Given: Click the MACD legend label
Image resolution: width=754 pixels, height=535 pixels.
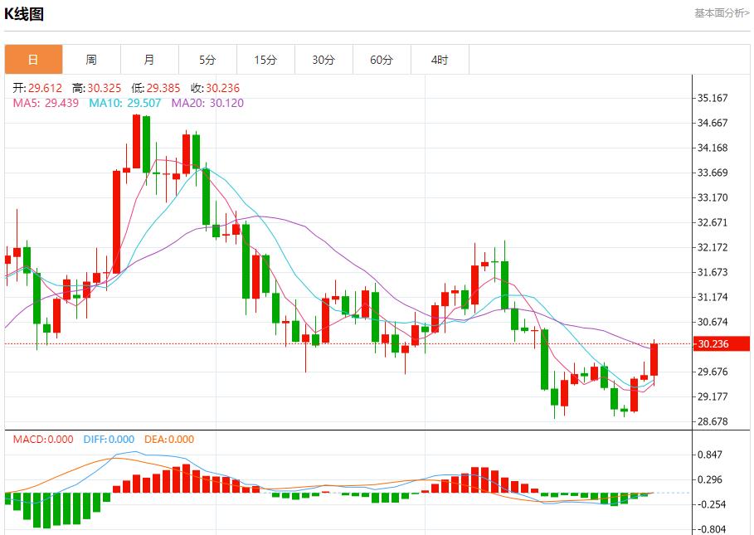Looking at the screenshot, I should pyautogui.click(x=42, y=440).
